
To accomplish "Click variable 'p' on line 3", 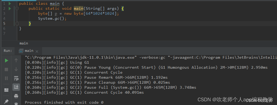I will [x=56, y=14].
